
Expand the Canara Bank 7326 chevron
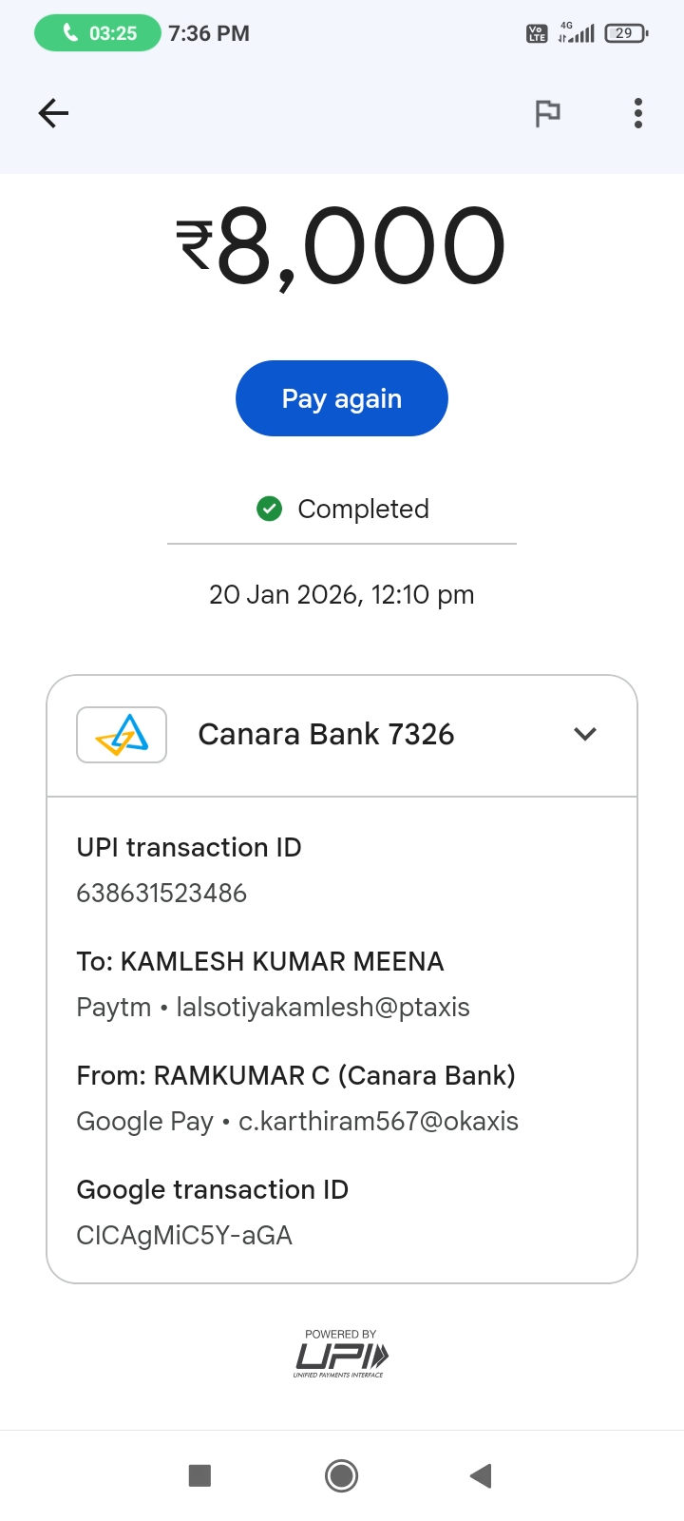(585, 734)
